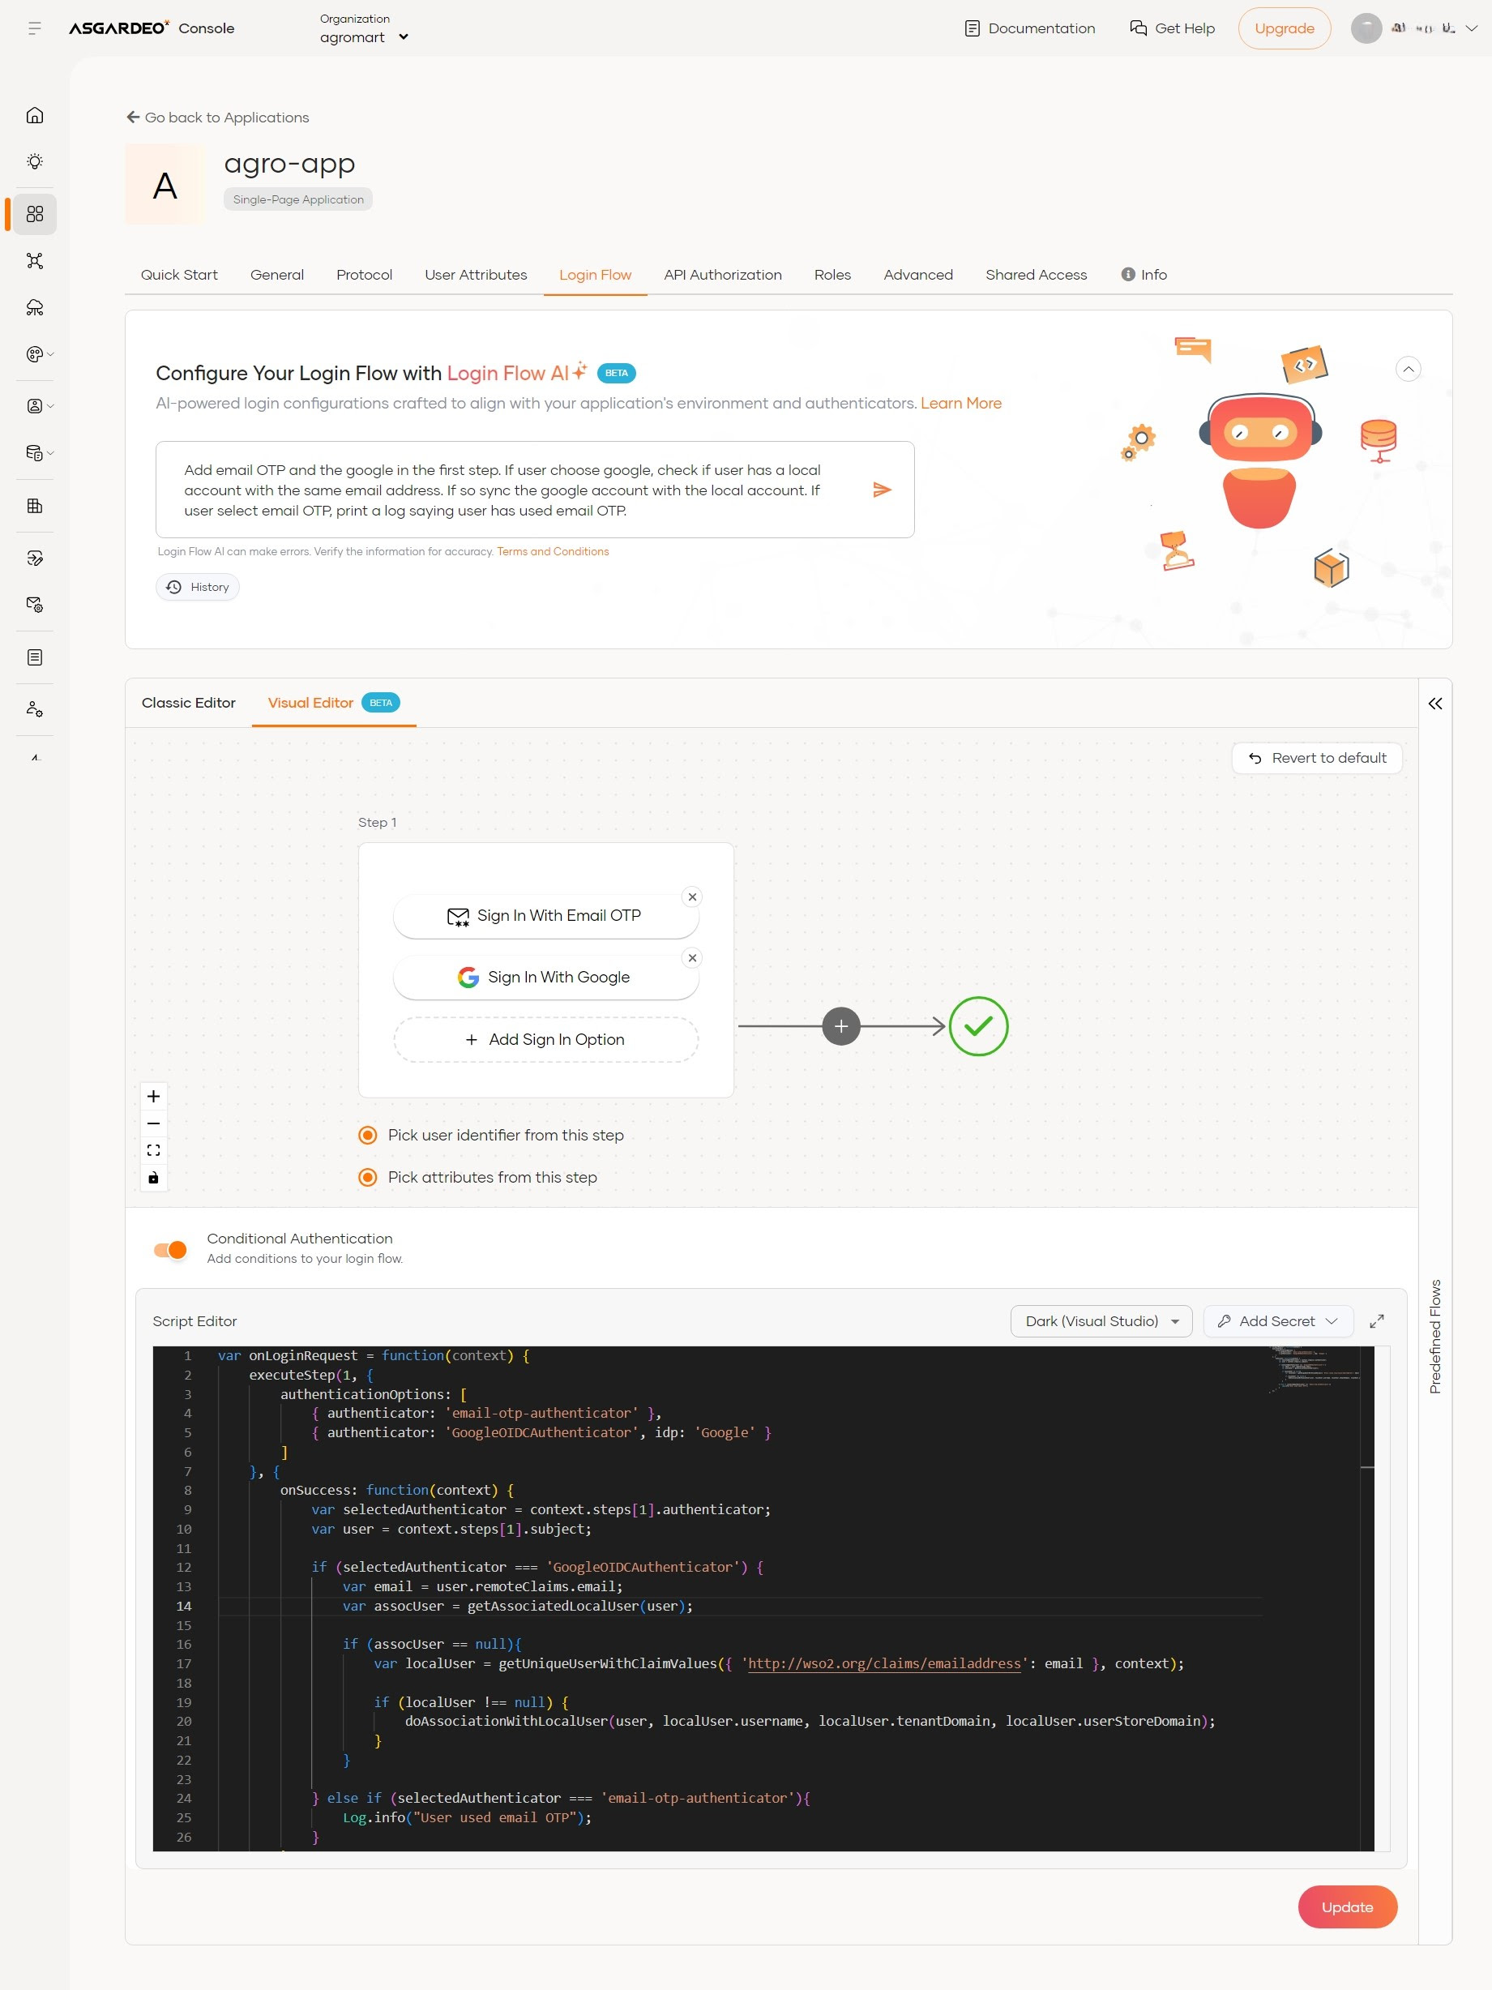Open Login Flow AI History
This screenshot has width=1492, height=1990.
[198, 587]
